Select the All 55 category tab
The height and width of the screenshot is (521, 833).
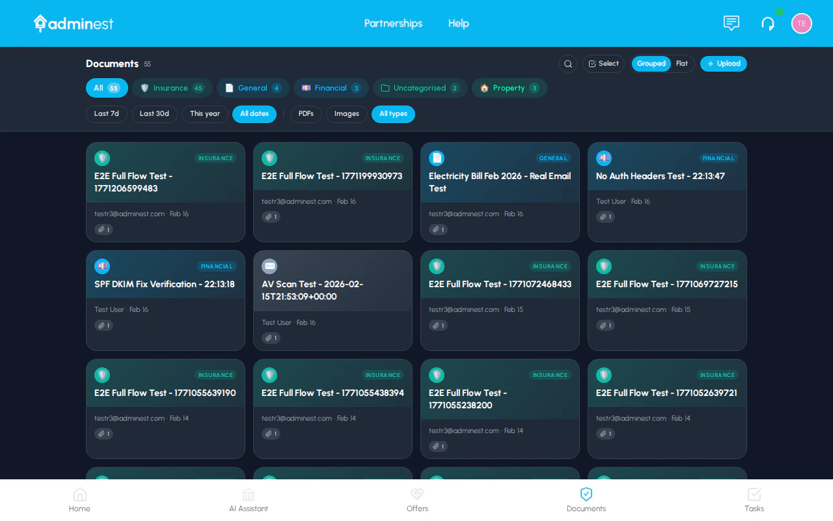click(x=107, y=88)
